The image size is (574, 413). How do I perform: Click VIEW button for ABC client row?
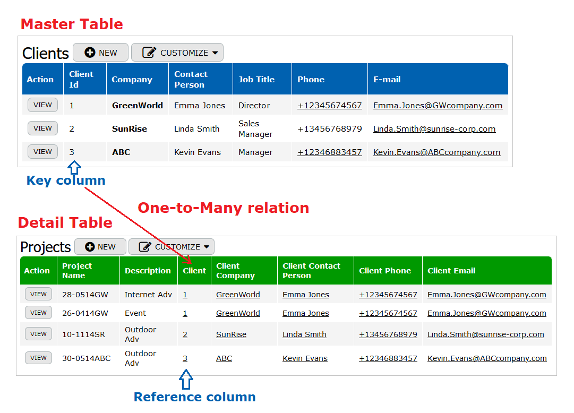tap(42, 152)
